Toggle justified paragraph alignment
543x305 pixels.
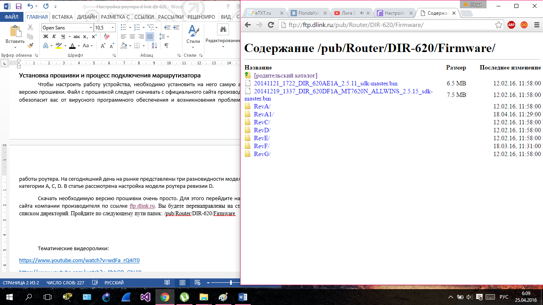[149, 37]
